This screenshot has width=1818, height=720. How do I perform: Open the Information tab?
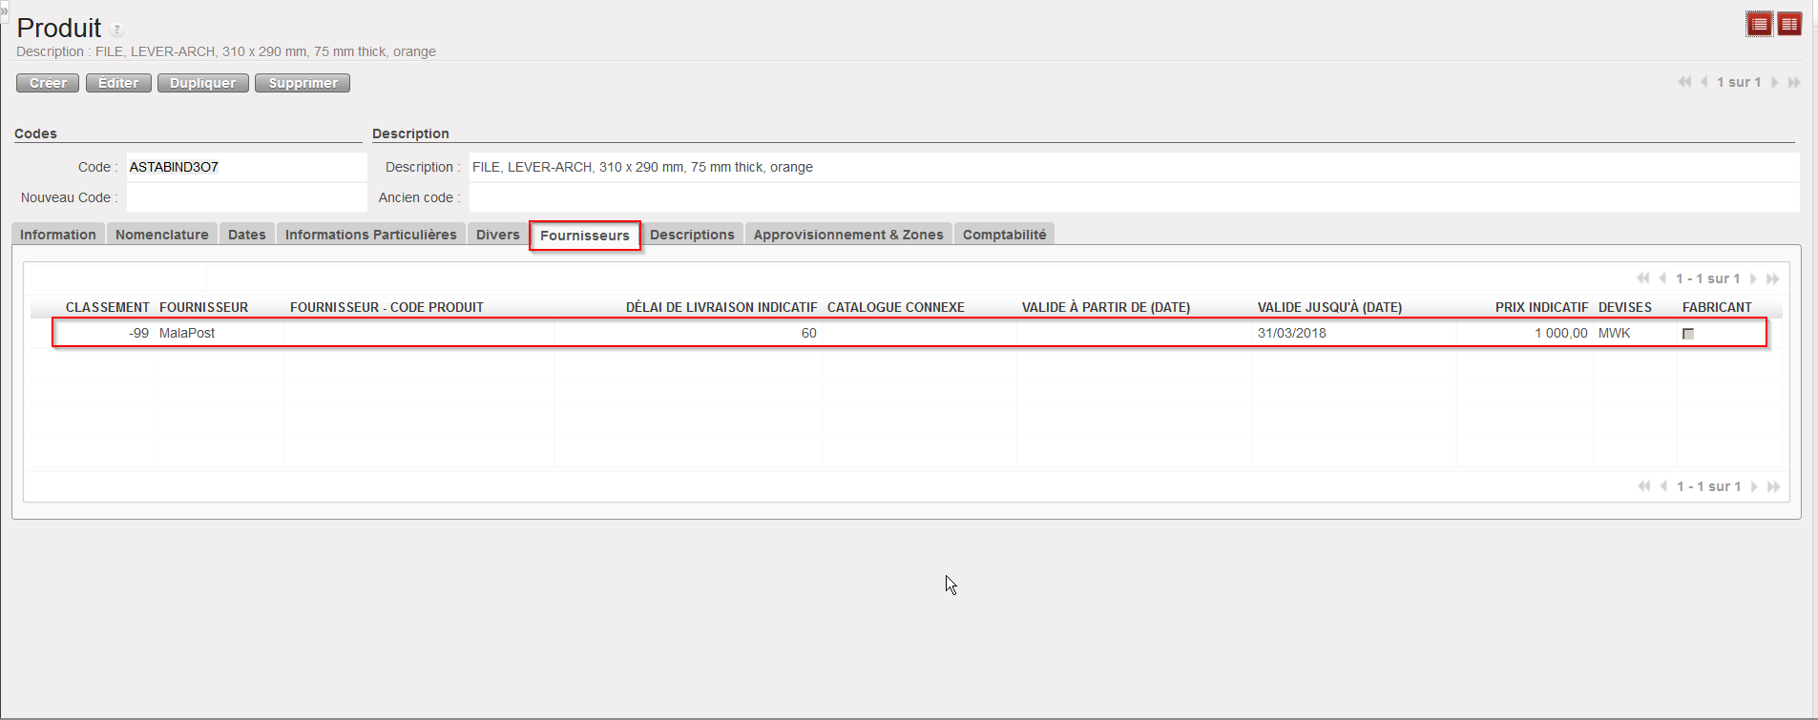58,235
